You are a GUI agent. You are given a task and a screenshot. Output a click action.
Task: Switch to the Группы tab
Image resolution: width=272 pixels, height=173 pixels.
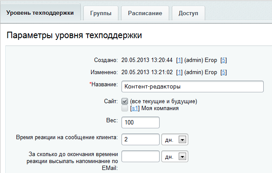coord(101,13)
